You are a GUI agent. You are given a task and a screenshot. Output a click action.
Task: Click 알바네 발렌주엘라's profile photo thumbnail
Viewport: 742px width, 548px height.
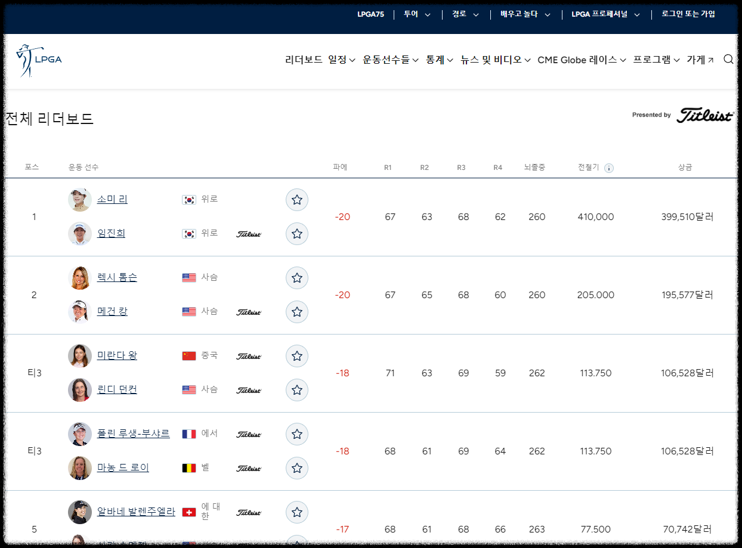pos(79,512)
